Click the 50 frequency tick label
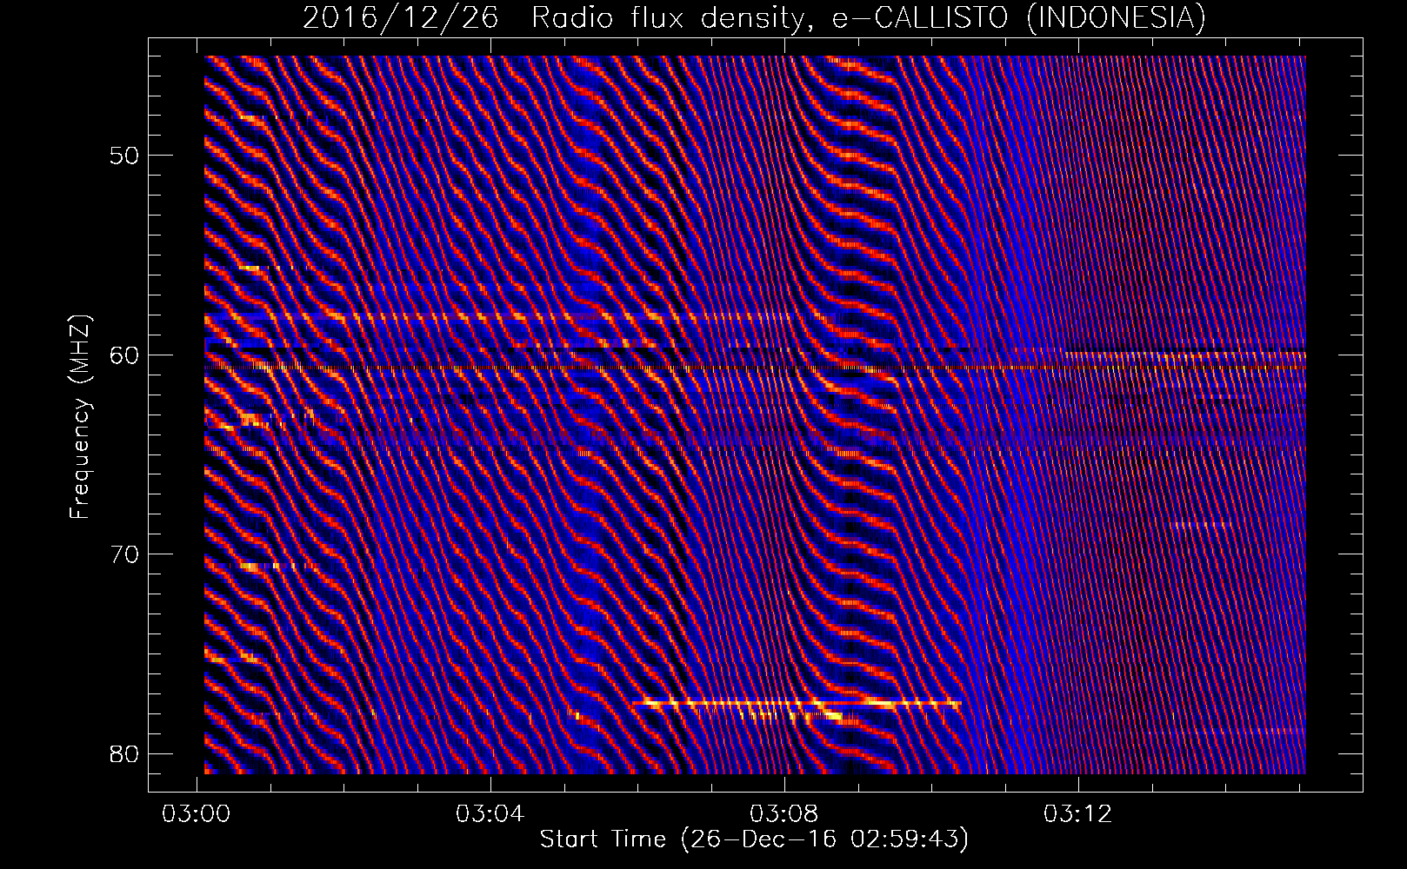Screen dimensions: 1407x869 tap(123, 156)
